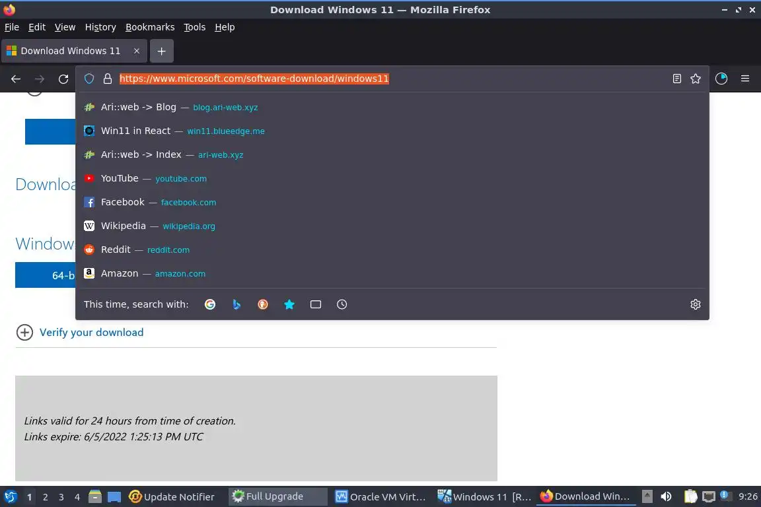
Task: Open the tracking protection shield icon
Action: pyautogui.click(x=89, y=79)
